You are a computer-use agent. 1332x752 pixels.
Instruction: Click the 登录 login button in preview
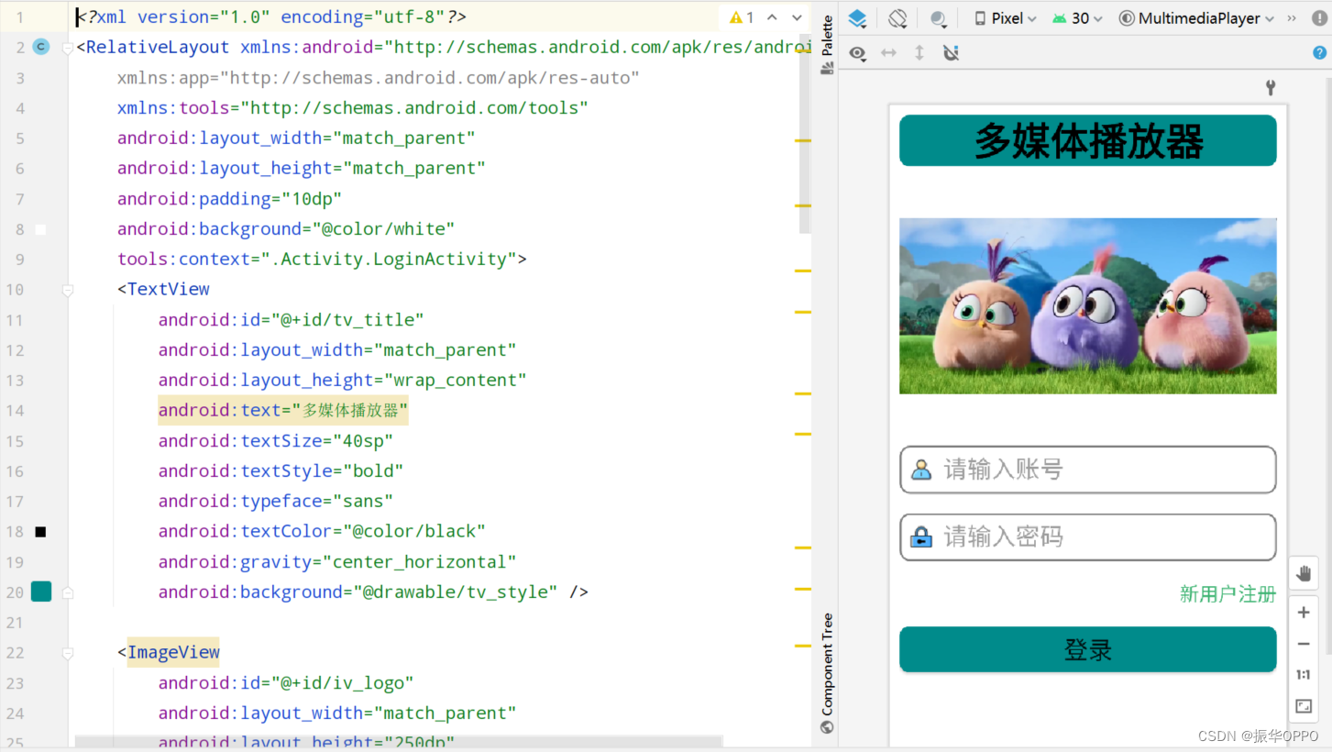pos(1088,649)
